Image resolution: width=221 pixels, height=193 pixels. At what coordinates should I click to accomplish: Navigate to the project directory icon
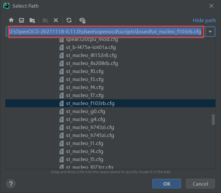coord(32,20)
